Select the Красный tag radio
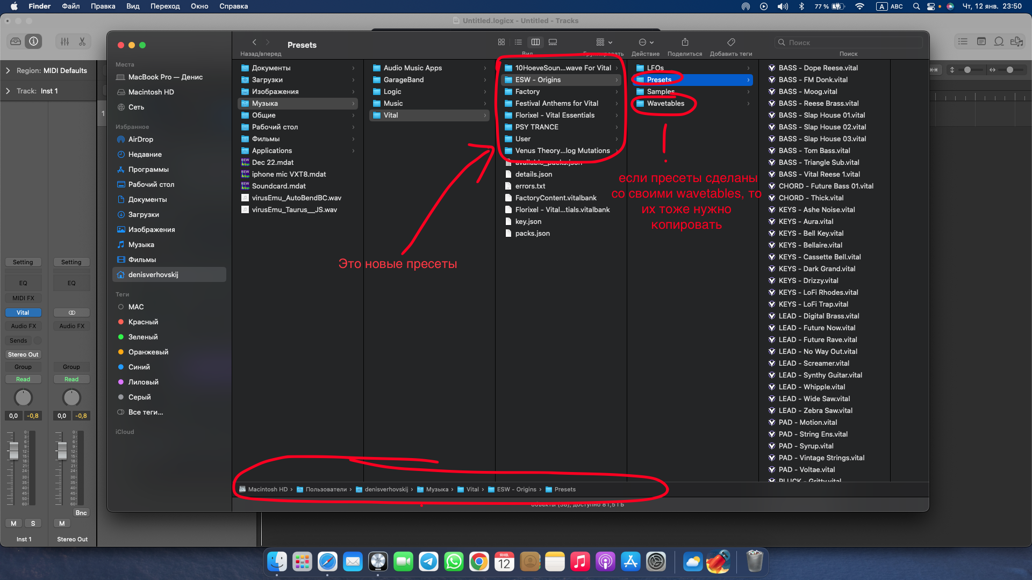The image size is (1032, 580). 121,322
